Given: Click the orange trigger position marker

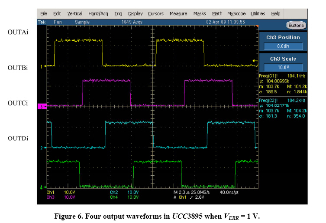Looking at the screenshot, I should point(257,26).
